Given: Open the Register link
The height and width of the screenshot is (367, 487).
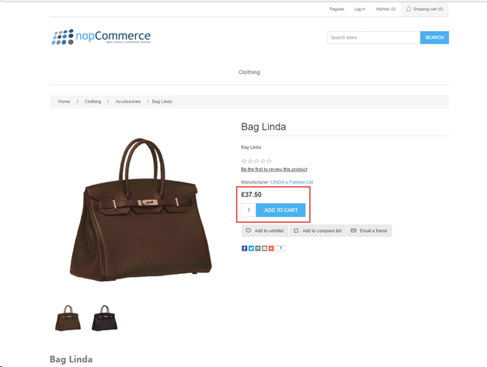Looking at the screenshot, I should pos(337,9).
